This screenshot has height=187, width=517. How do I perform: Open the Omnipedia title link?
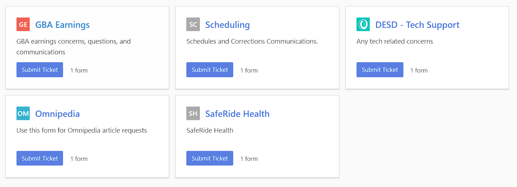coord(57,114)
